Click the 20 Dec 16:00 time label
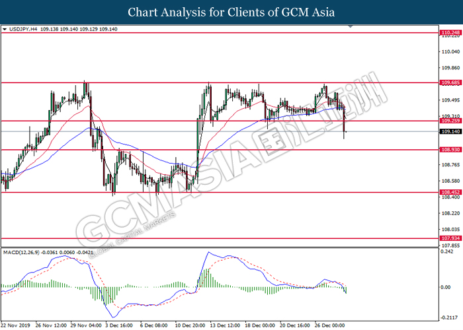Viewport: 463px width, 330px height. 295,325
